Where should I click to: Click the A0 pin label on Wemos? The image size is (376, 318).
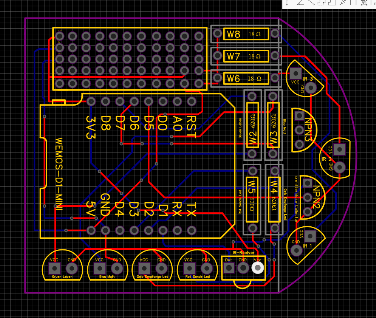pos(177,124)
